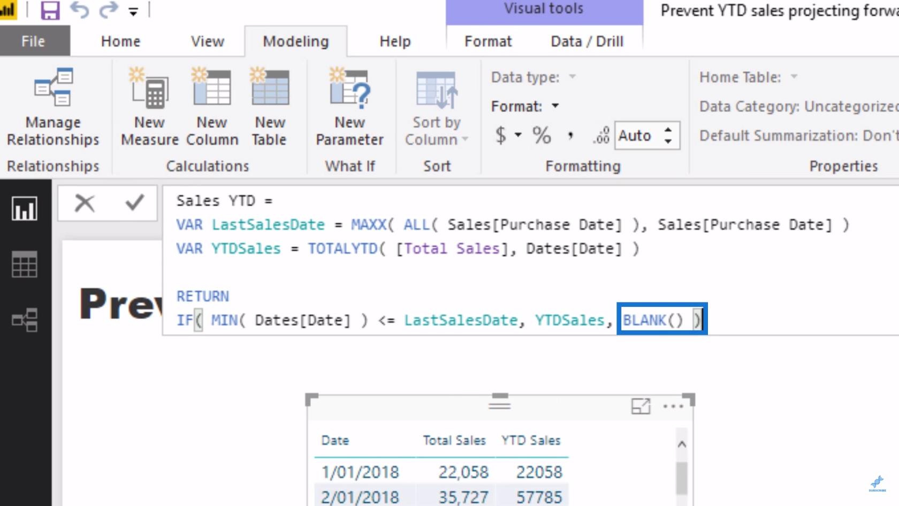Click the 57785 YTD Sales value

[x=539, y=497]
